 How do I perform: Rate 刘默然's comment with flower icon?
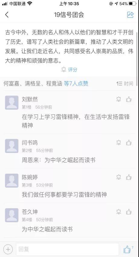118,99
